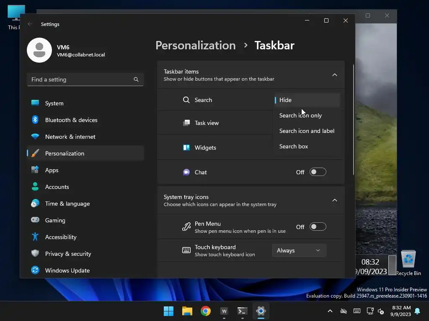The image size is (429, 321).
Task: Click the back arrow in Settings title bar
Action: tap(30, 24)
